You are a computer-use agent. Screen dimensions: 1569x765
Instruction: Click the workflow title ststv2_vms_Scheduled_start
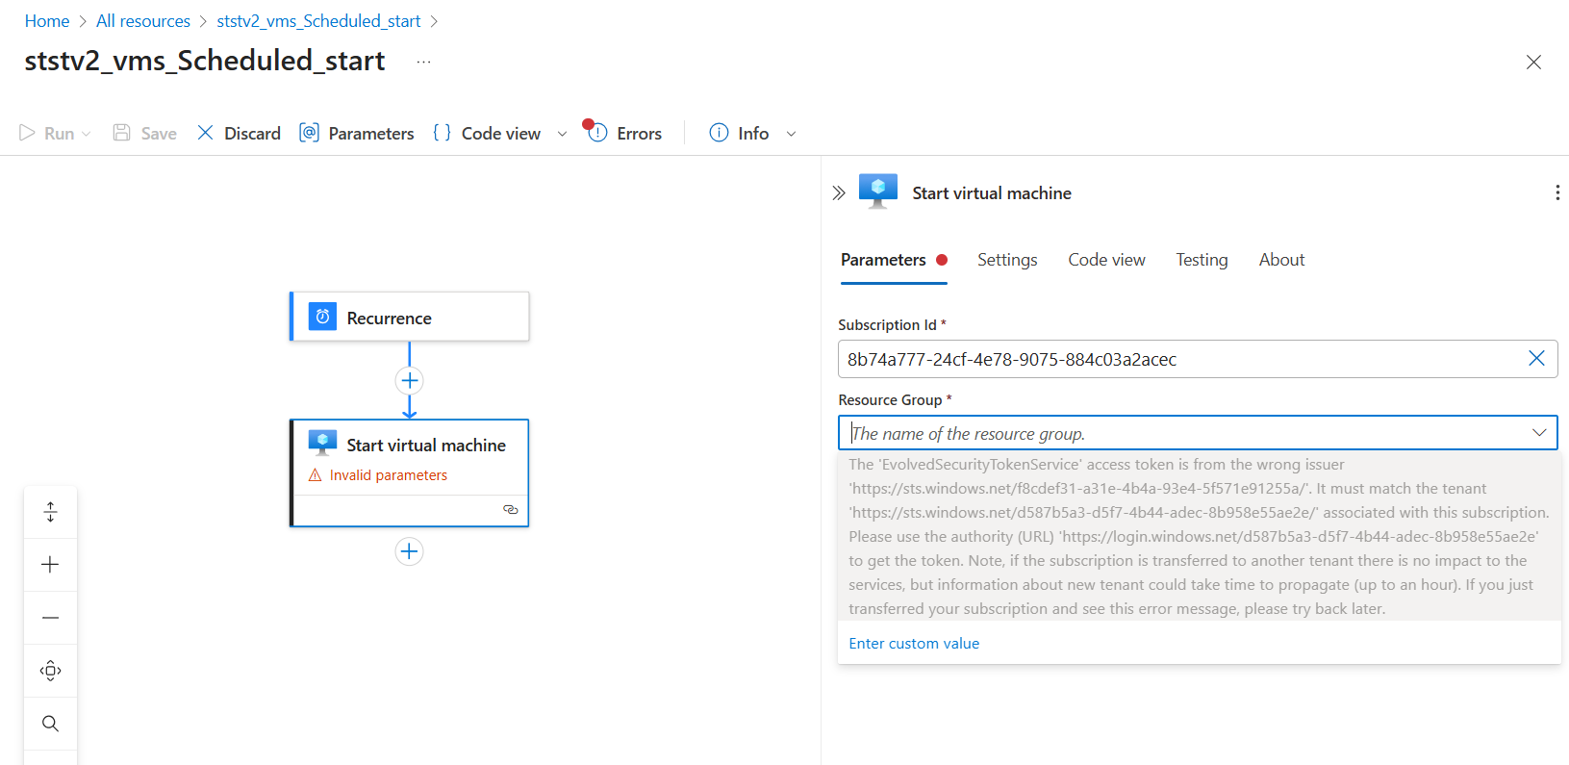205,61
